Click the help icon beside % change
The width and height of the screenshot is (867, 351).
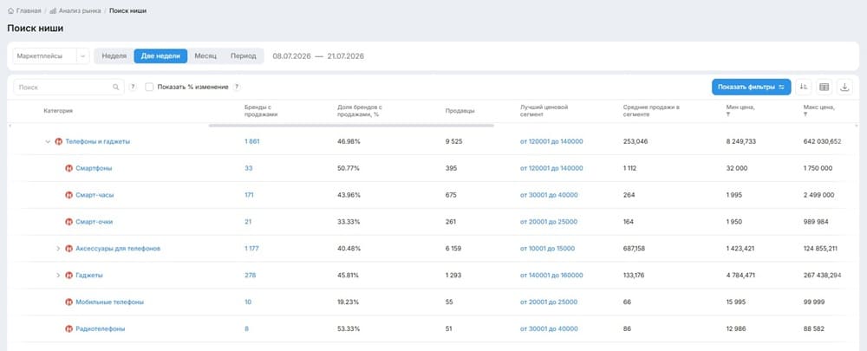point(237,87)
